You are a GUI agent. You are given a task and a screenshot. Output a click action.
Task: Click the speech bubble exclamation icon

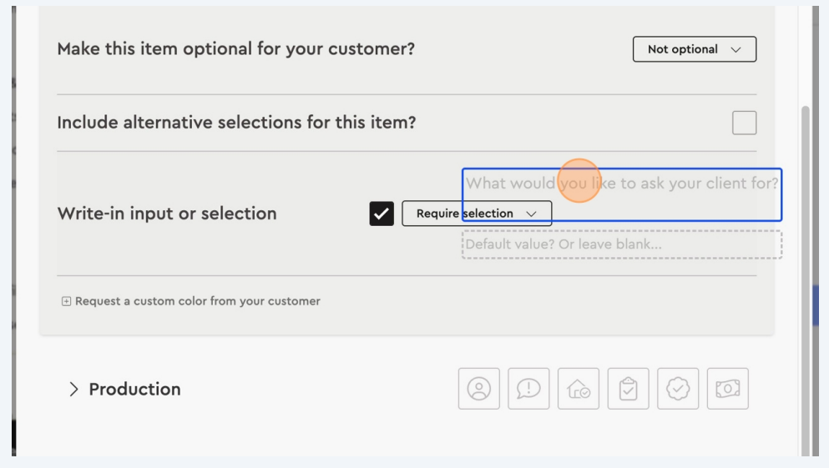(528, 389)
